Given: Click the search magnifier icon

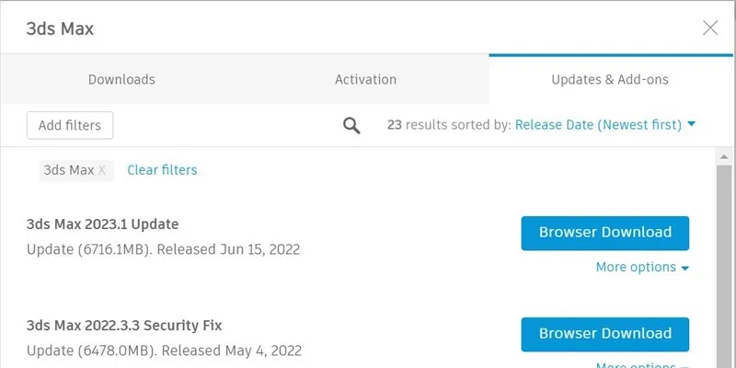Looking at the screenshot, I should click(351, 125).
